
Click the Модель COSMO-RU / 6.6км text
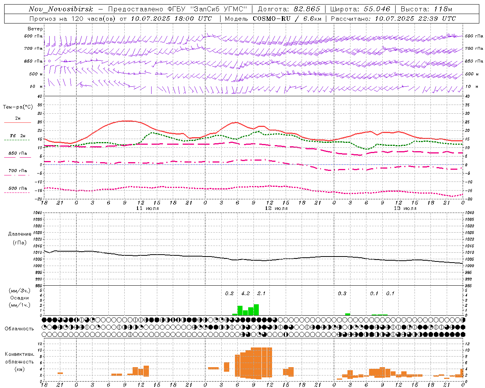pos(273,19)
